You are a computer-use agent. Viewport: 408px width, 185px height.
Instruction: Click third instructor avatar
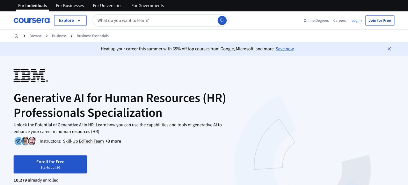(32, 141)
